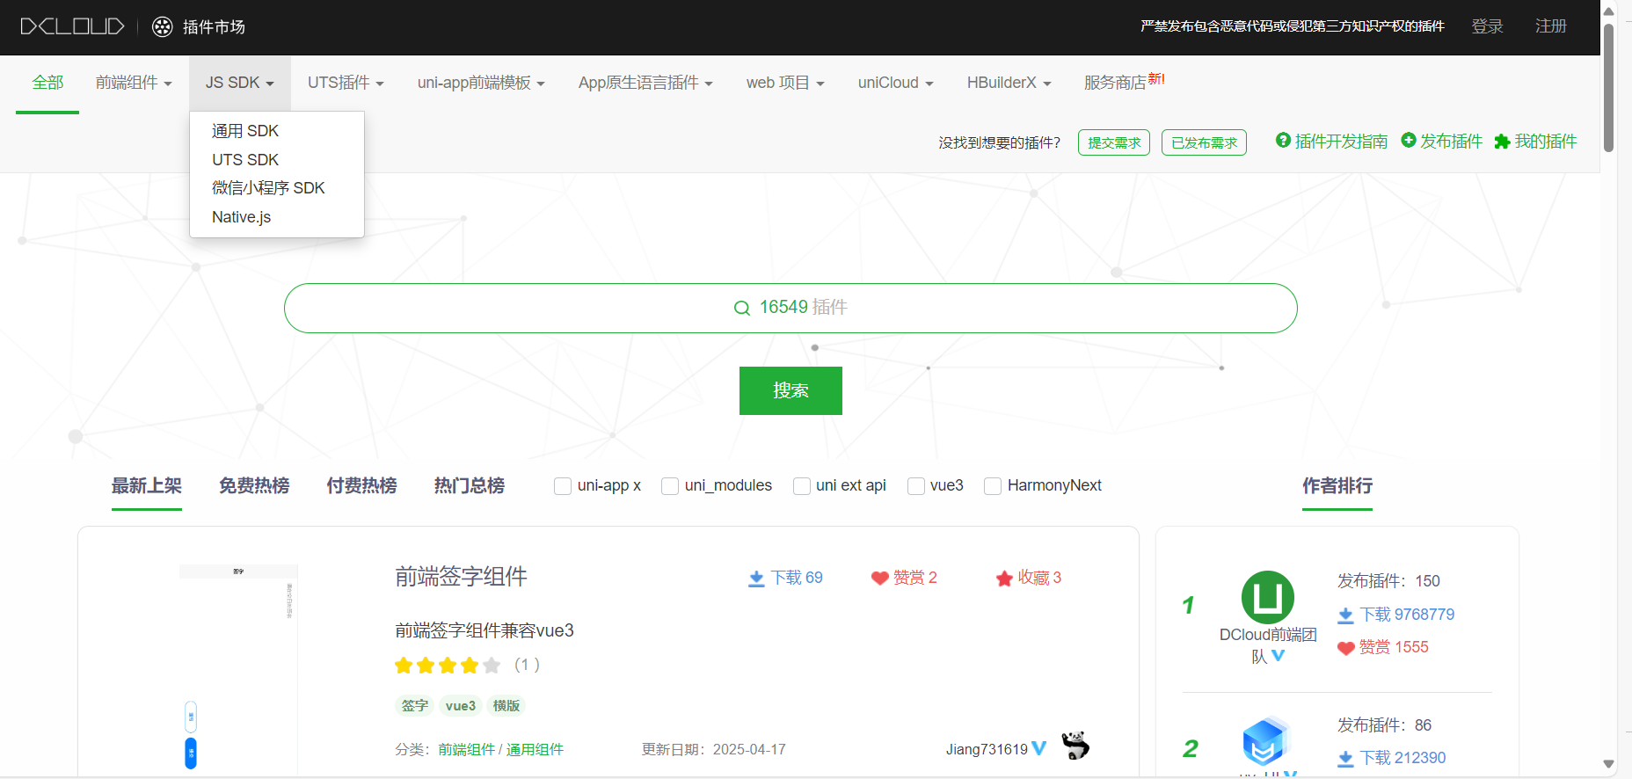Click the search magnifier icon
Viewport: 1632px width, 779px height.
(742, 308)
